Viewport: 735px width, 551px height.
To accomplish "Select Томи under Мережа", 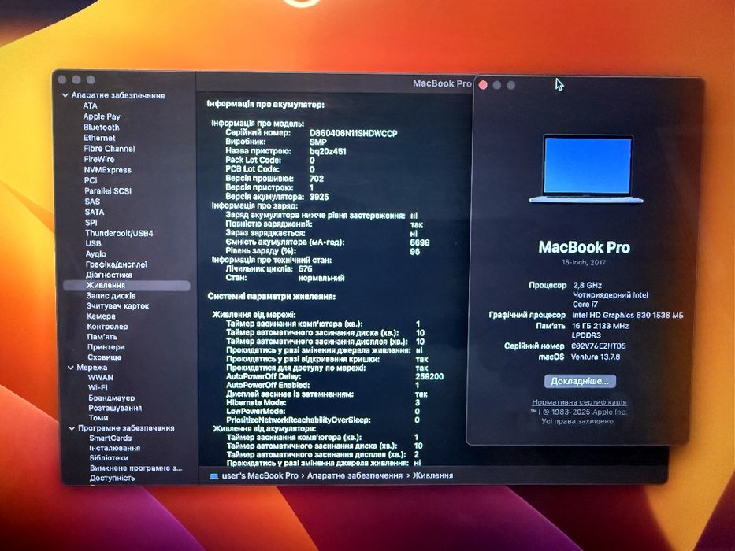I will (98, 418).
